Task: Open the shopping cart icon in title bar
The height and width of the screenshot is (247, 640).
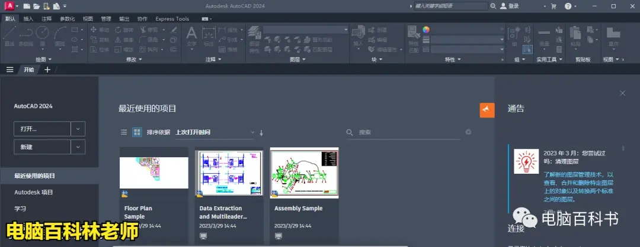Action: pyautogui.click(x=553, y=6)
